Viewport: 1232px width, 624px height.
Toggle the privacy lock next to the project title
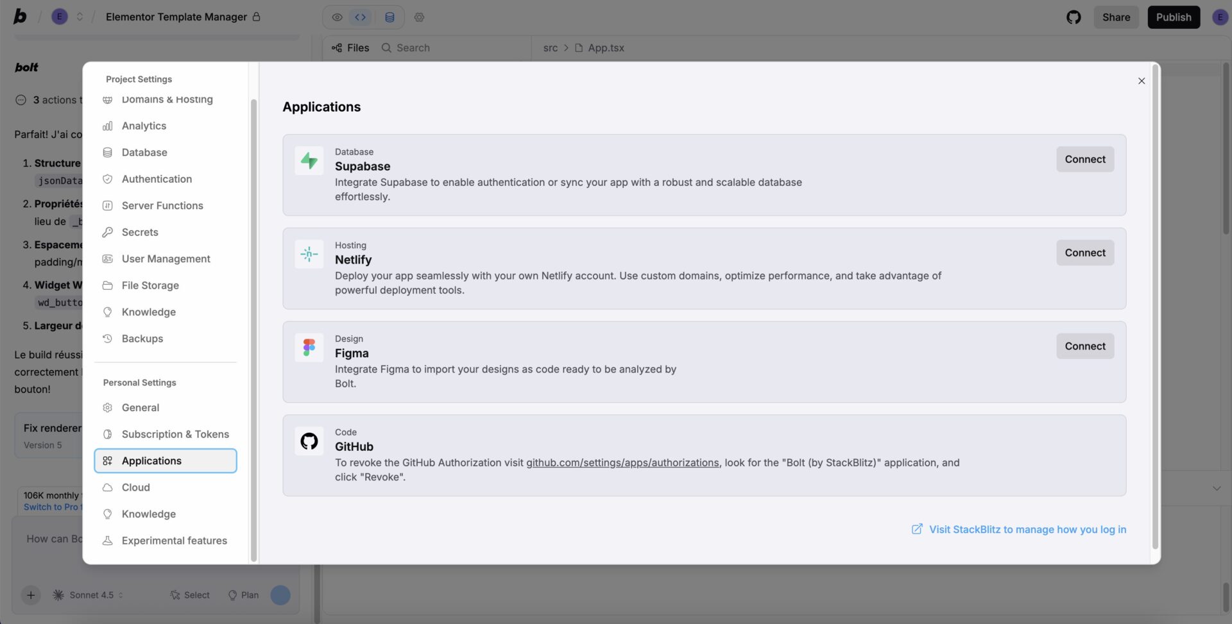point(255,17)
